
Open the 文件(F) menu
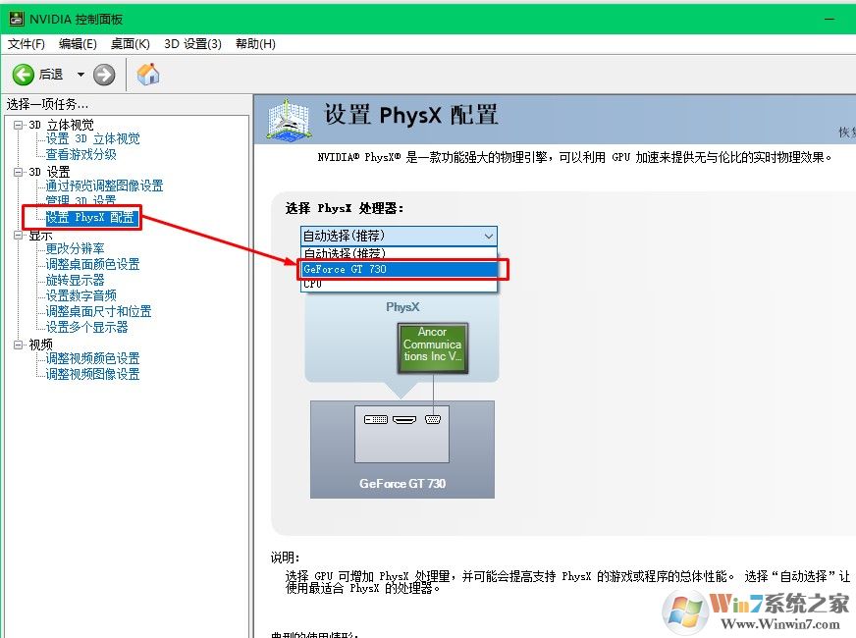27,43
